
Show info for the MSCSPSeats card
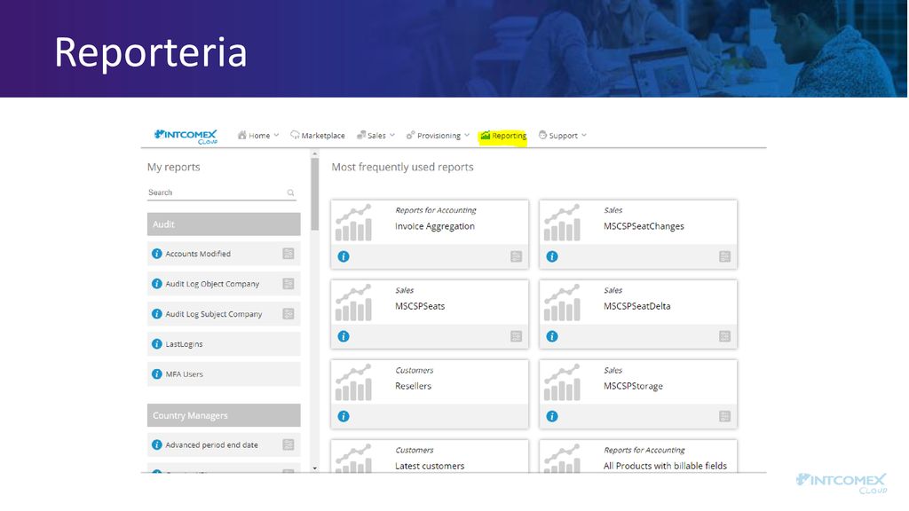[344, 336]
